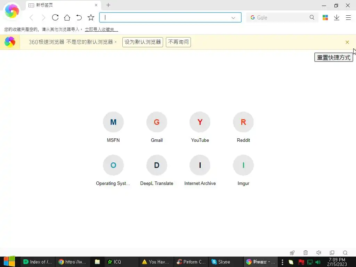Click the status bar zoom magnifier icon
The height and width of the screenshot is (267, 356).
[345, 253]
